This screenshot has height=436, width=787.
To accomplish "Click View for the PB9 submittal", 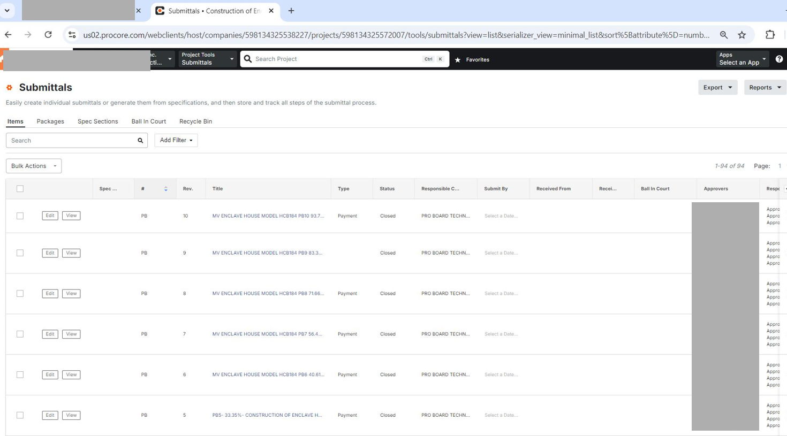I will coord(71,253).
